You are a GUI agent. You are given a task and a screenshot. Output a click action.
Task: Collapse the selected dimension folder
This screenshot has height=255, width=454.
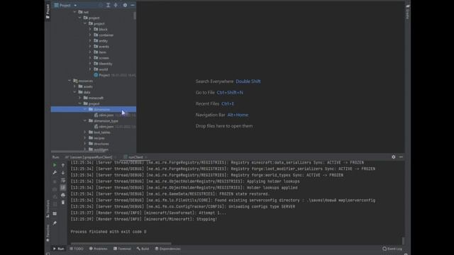85,109
